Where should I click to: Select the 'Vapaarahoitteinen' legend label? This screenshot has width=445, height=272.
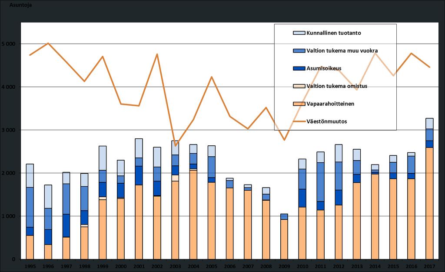(x=330, y=104)
